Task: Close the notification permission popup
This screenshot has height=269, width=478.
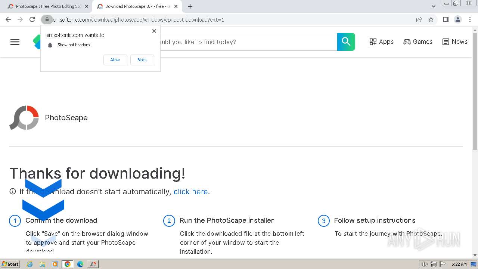Action: click(x=154, y=31)
